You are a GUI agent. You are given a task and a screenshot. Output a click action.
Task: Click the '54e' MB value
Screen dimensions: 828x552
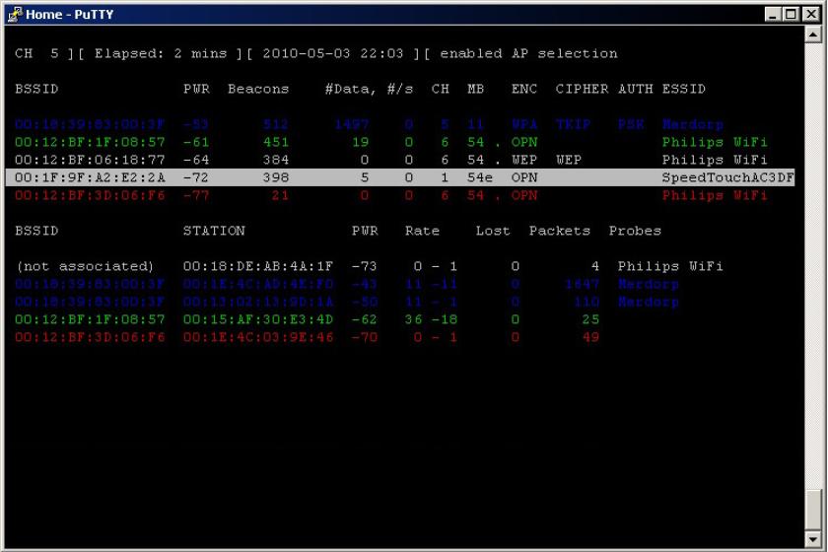[x=479, y=178]
